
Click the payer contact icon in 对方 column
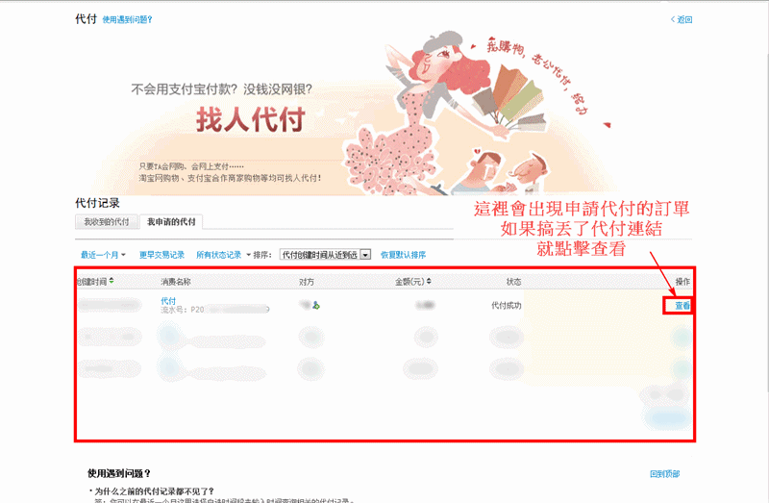click(316, 305)
